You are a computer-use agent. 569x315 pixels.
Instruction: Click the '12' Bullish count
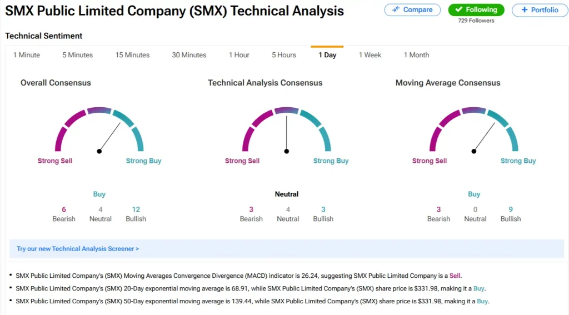click(x=136, y=209)
